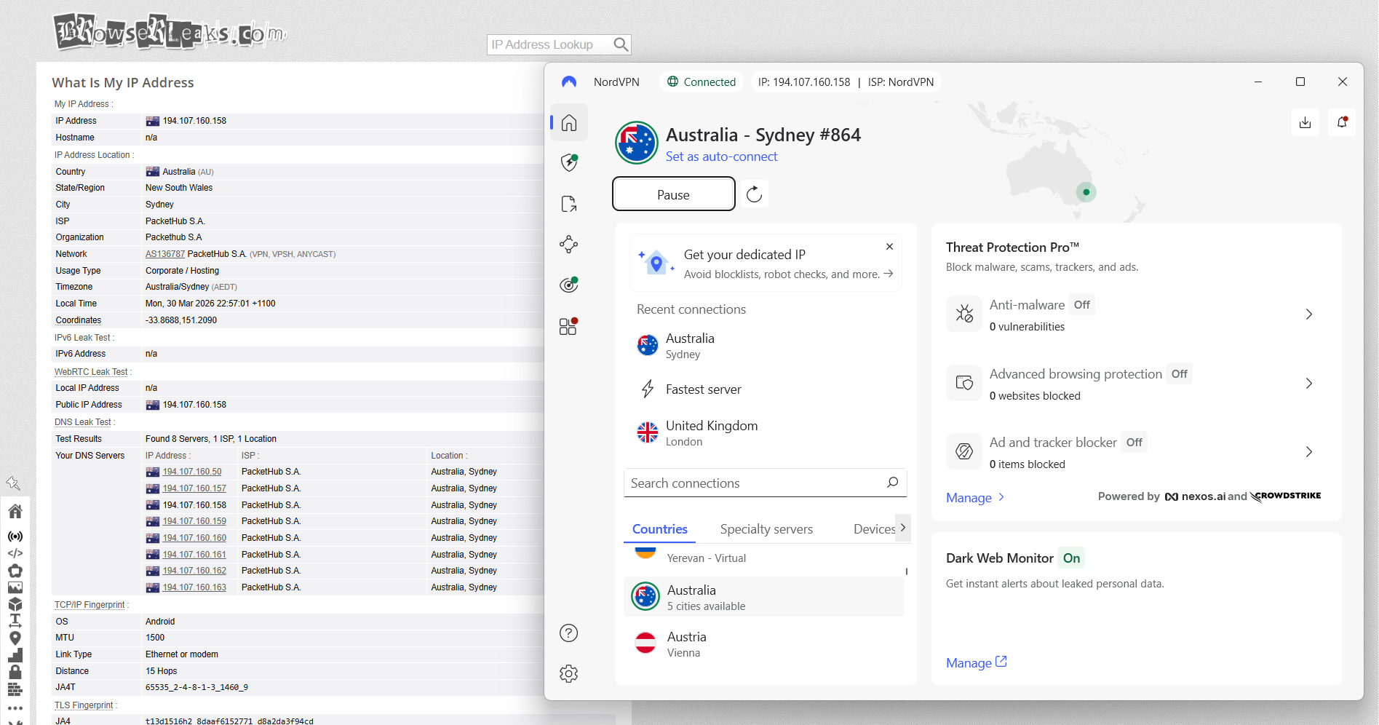The height and width of the screenshot is (725, 1379).
Task: Select the Countries tab
Action: 659,529
